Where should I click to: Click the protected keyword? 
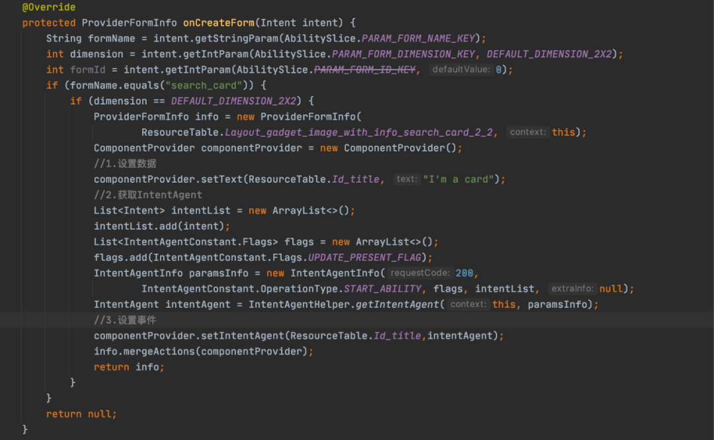[x=49, y=22]
